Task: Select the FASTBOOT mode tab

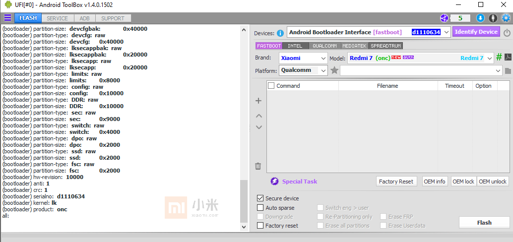Action: (x=268, y=46)
